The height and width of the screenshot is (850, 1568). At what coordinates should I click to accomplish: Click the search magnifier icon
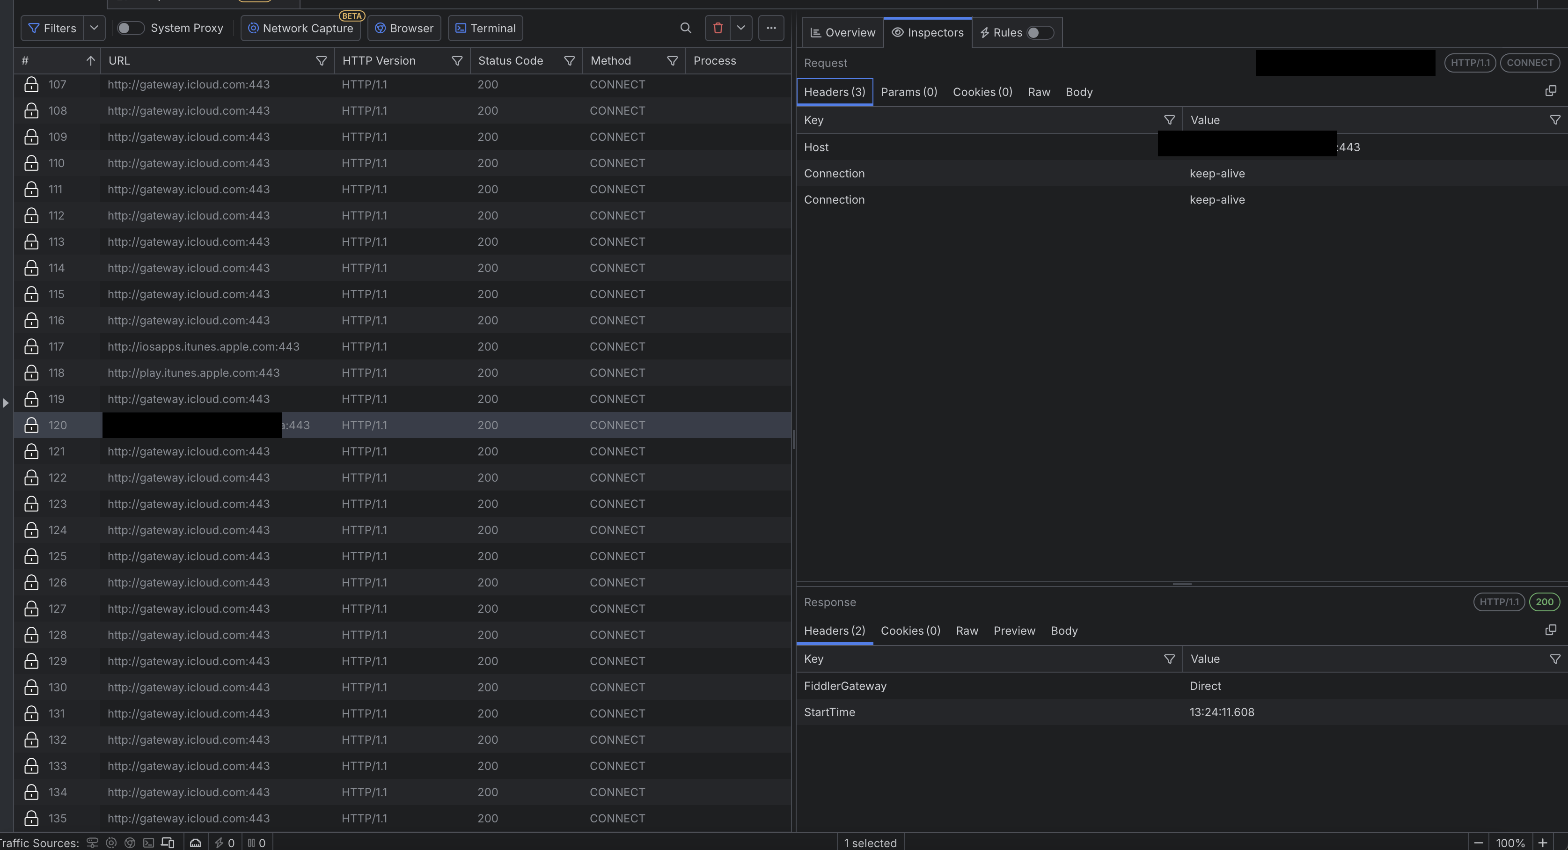[685, 28]
